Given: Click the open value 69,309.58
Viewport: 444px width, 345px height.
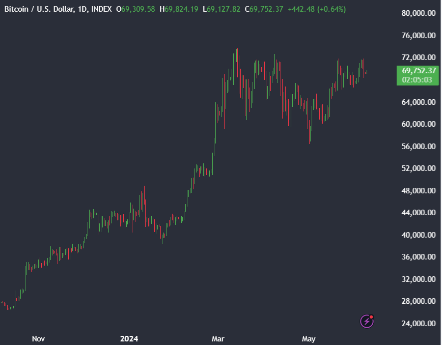Looking at the screenshot, I should click(138, 9).
